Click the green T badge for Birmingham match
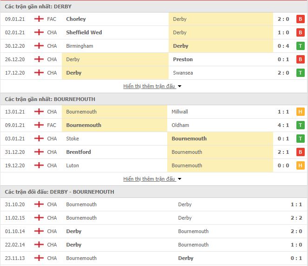 (x=301, y=46)
